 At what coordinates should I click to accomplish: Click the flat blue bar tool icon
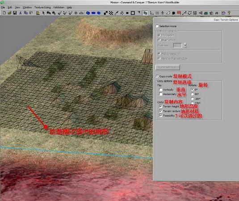93,13
